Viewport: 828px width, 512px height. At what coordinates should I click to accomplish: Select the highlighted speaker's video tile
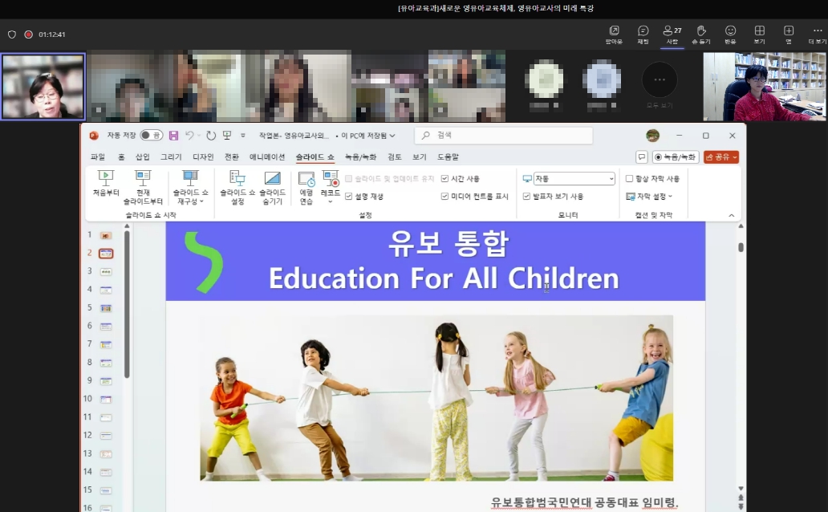point(43,86)
